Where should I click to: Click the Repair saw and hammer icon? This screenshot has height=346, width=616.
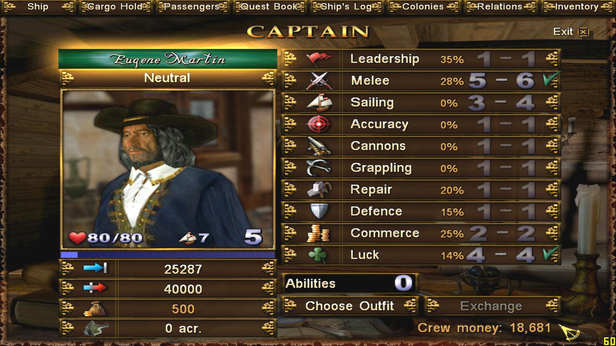(319, 190)
